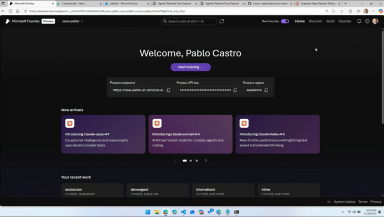
Task: Click the Microsoft Foundry logo icon
Action: pyautogui.click(x=7, y=21)
